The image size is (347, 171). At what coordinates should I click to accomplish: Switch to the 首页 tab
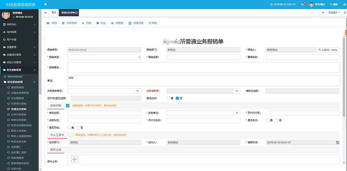pos(54,12)
